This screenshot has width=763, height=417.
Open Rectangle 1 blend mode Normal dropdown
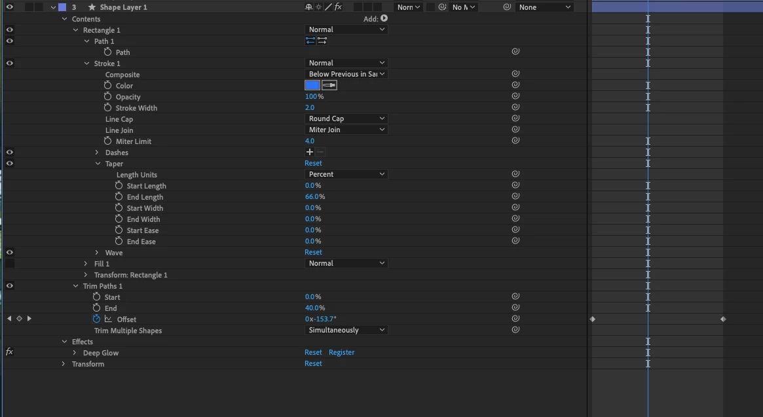coord(346,29)
